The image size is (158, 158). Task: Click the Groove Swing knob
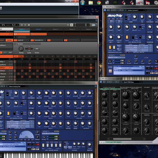point(21,49)
